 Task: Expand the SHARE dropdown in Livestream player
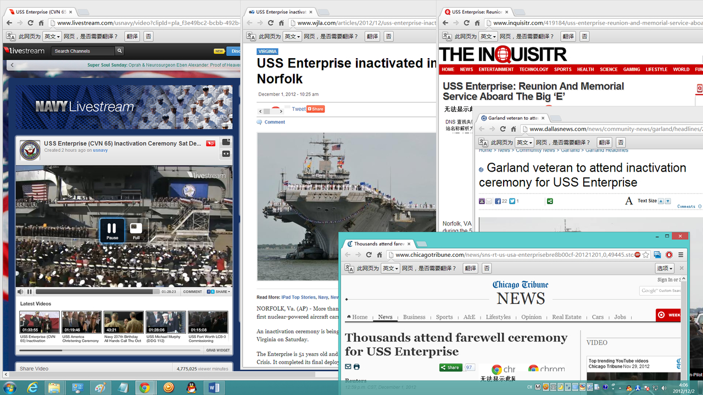pos(218,292)
